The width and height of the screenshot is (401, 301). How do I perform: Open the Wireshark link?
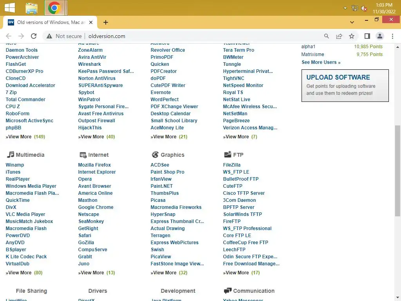[90, 64]
